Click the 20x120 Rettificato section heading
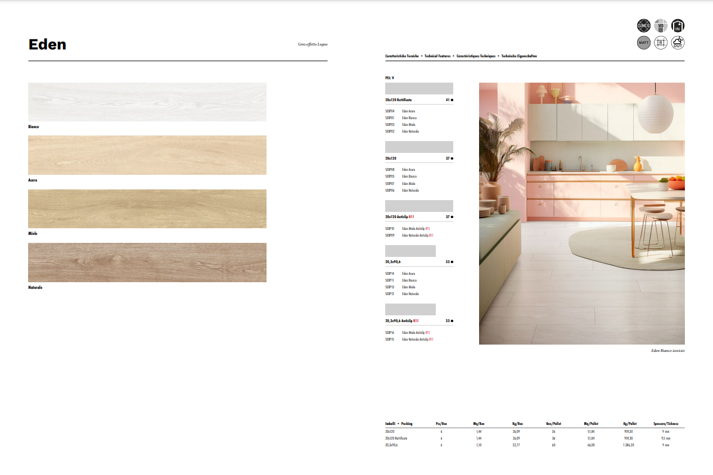 pos(399,100)
